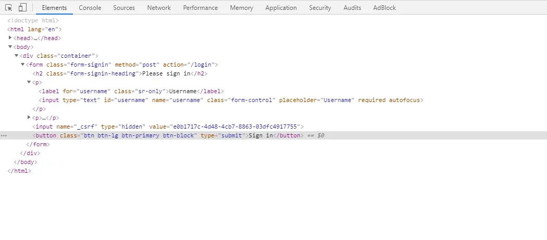Viewport: 547px width, 240px height.
Task: Click the class="container" attribute
Action: point(66,56)
